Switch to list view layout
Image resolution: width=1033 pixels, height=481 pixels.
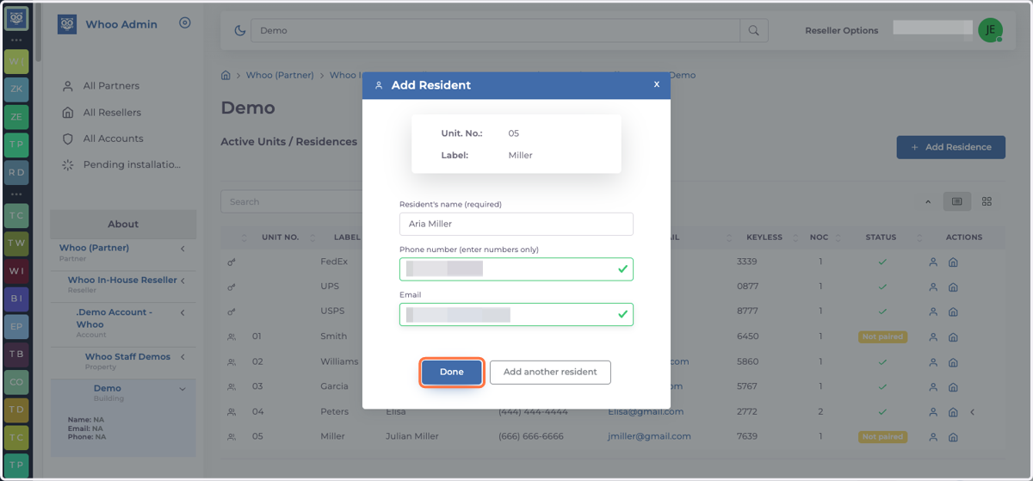[956, 201]
